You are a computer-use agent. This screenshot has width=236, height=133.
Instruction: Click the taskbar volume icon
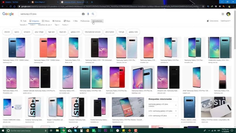(x=215, y=131)
